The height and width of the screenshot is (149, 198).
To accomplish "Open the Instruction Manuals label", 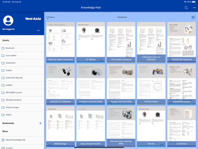I will click(x=14, y=78).
